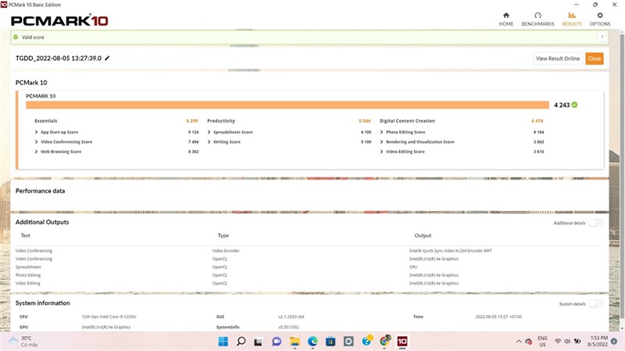Click the Type column header
The image size is (625, 351).
click(223, 236)
